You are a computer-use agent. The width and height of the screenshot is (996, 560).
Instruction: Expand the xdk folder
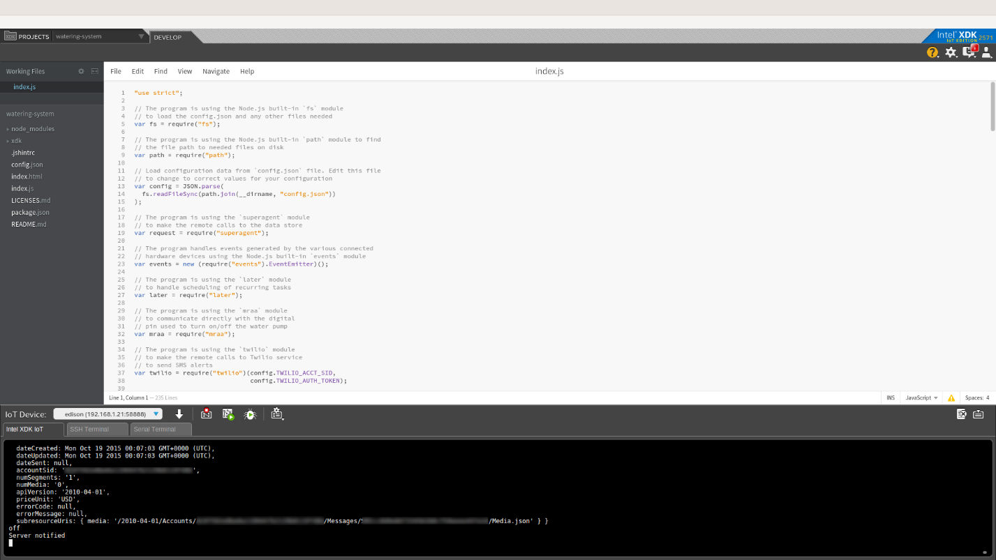click(x=14, y=141)
